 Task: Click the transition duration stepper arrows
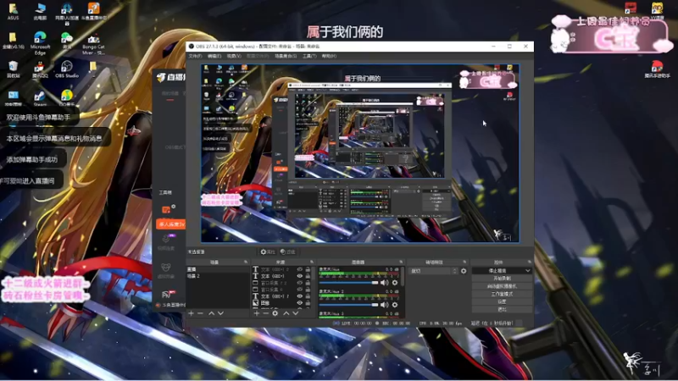click(454, 271)
